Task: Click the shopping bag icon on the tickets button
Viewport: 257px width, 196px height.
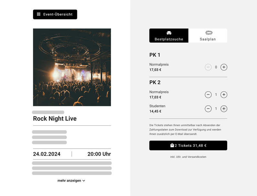Action: click(172, 145)
